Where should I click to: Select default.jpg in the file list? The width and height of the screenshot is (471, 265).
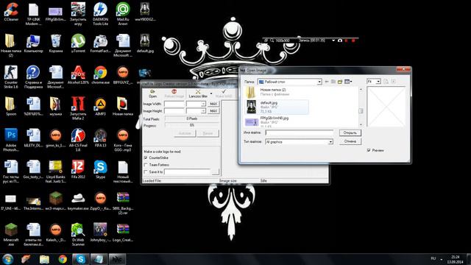[x=277, y=107]
